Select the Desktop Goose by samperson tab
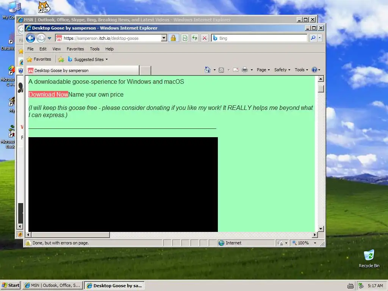 point(83,70)
